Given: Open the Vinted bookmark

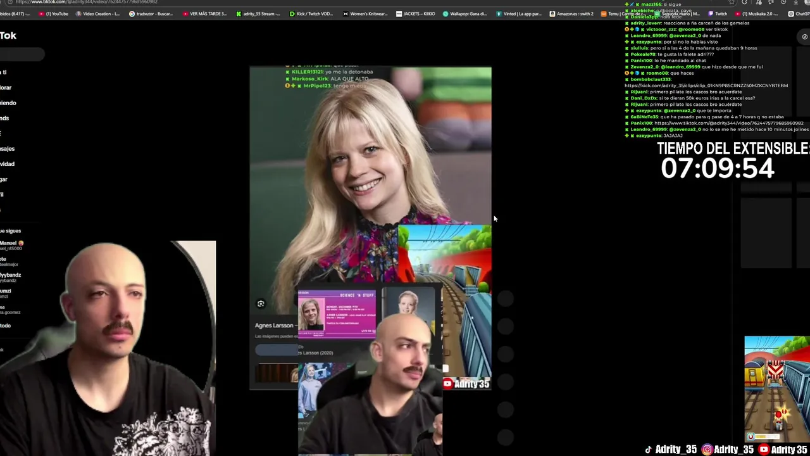Looking at the screenshot, I should (518, 14).
